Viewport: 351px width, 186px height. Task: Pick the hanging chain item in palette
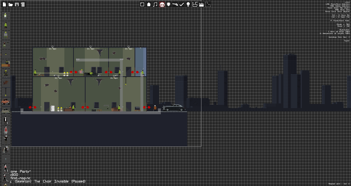pos(5,92)
